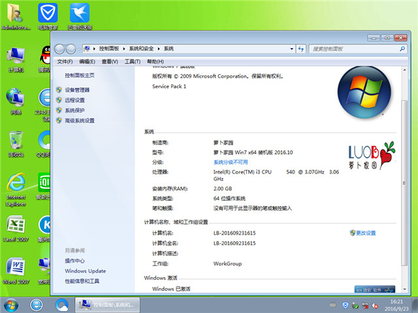Open the 计算机 desktop icon

click(16, 59)
